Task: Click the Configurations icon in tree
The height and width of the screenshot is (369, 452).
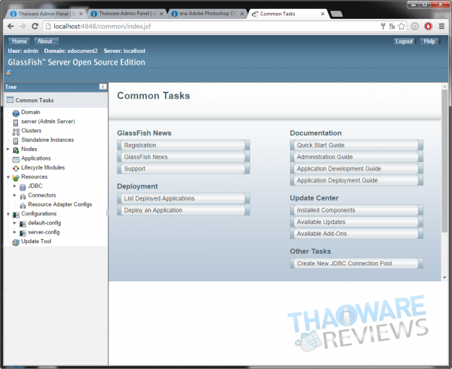Action: (x=16, y=214)
